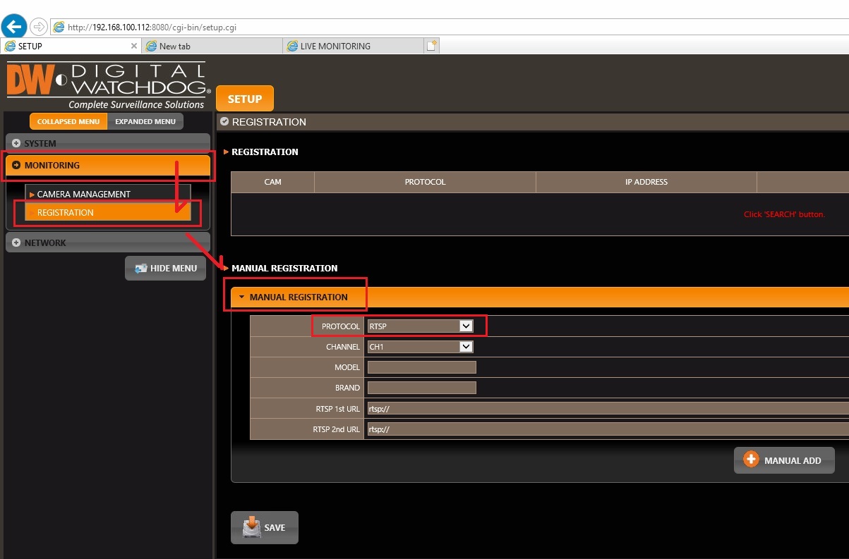
Task: Collapse the MANUAL REGISTRATION section triangle
Action: [x=242, y=297]
